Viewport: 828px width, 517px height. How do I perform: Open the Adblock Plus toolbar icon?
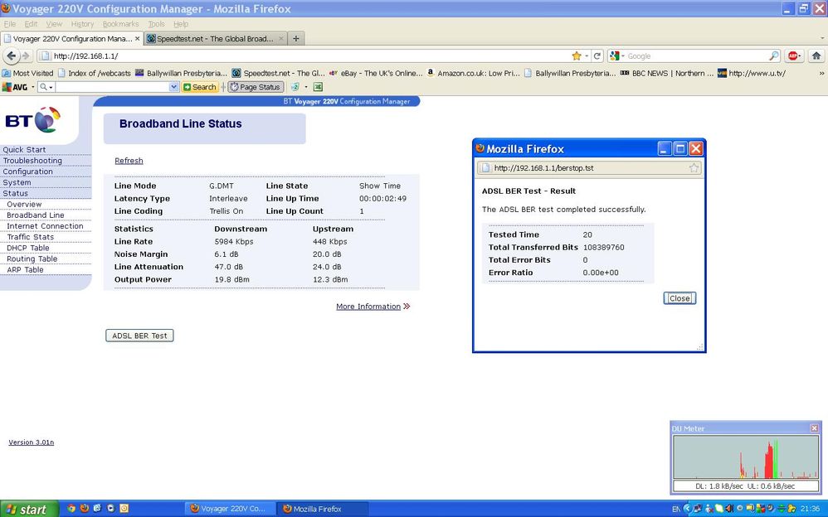point(792,56)
